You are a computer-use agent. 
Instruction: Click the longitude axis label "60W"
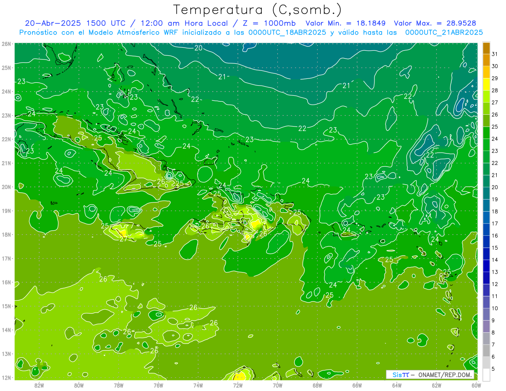pyautogui.click(x=476, y=385)
